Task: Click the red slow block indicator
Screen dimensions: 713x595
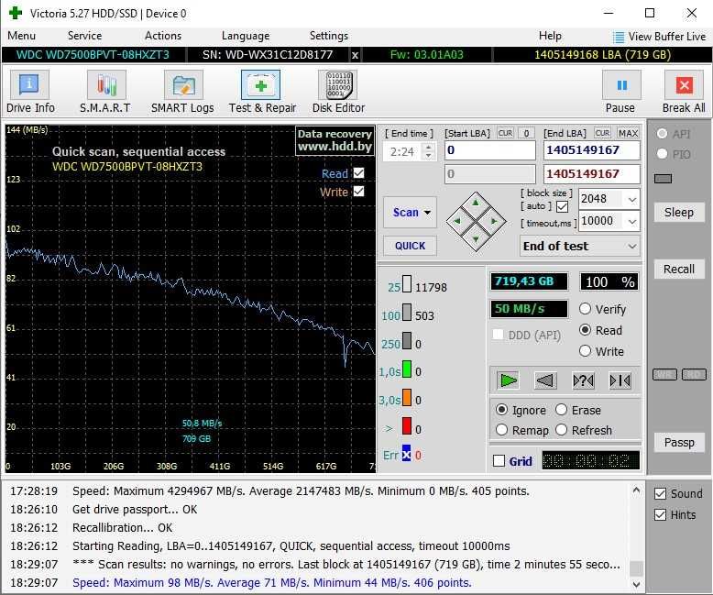Action: click(x=407, y=426)
